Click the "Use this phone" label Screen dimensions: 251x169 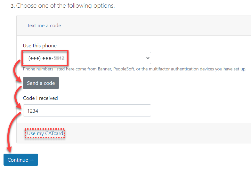(40, 46)
